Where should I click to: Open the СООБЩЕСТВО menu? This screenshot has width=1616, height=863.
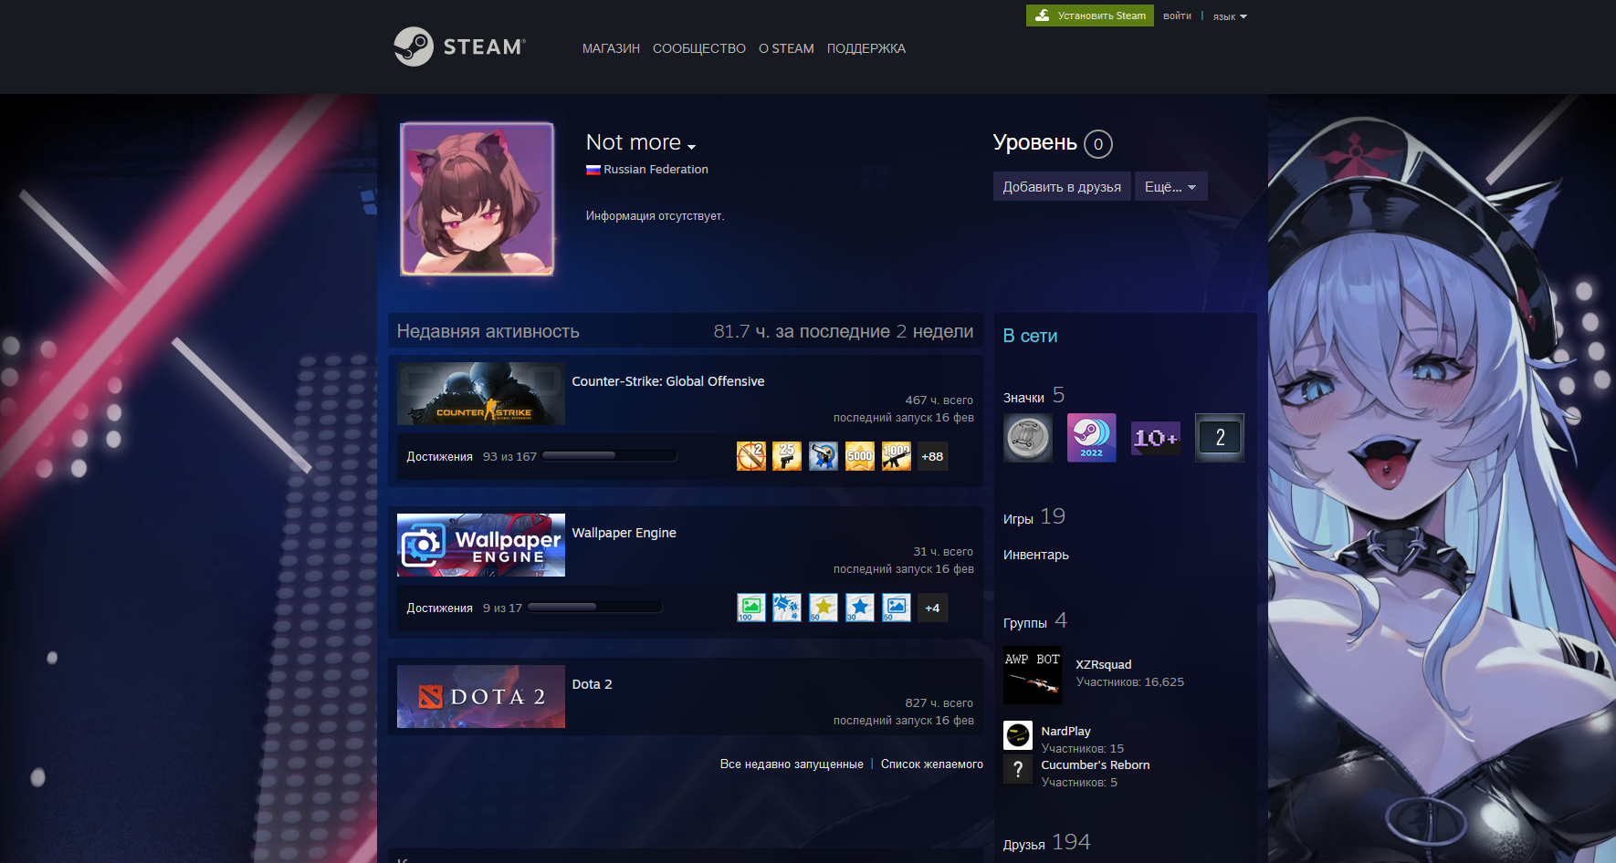click(x=699, y=48)
